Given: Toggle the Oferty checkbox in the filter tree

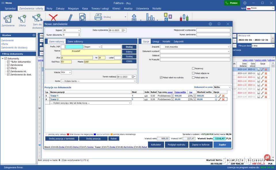Looking at the screenshot, I should click(x=8, y=68).
